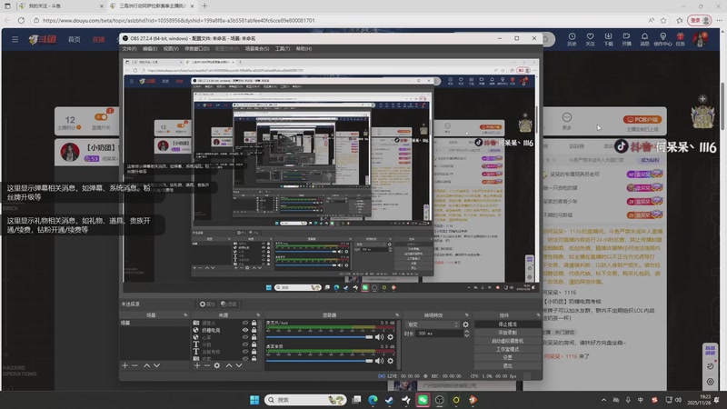Toggle visibility of 奶糖电竞 source
727x409 pixels.
point(245,330)
